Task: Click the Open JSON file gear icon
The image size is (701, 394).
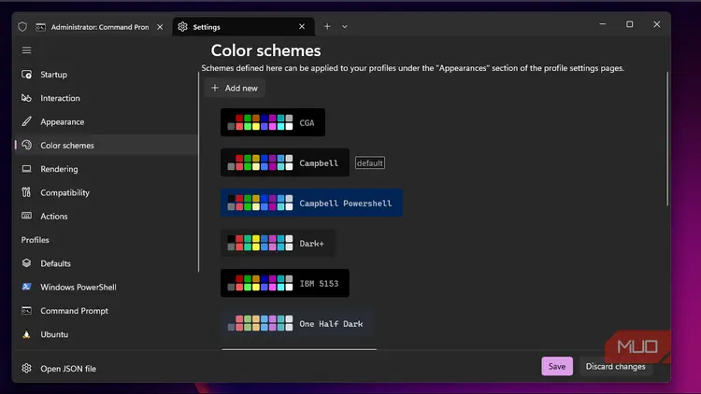Action: pyautogui.click(x=26, y=368)
